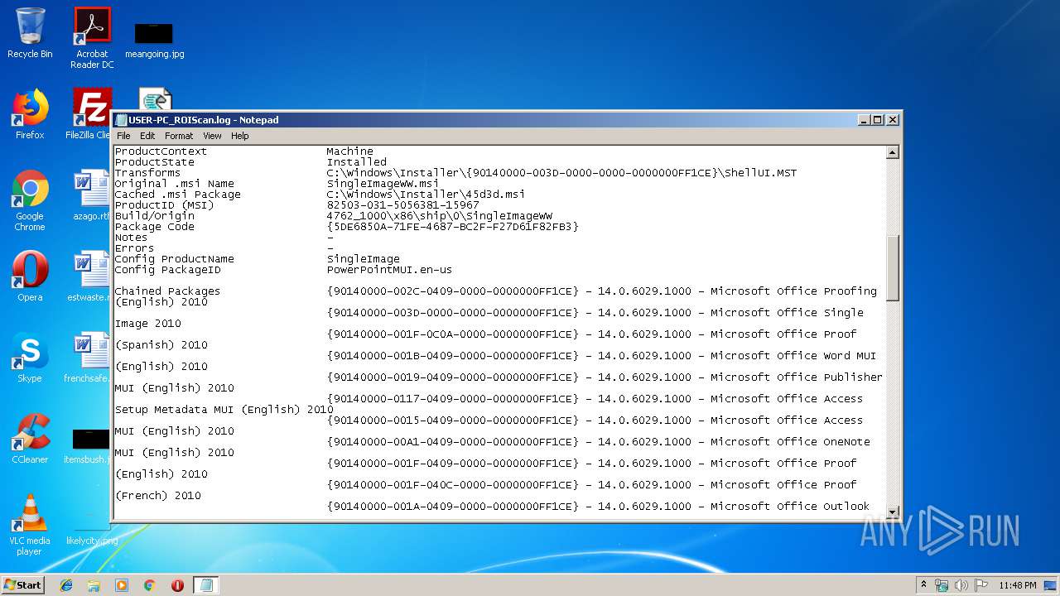Click 'SingleImageWW.msi' original msi name
The height and width of the screenshot is (596, 1060).
pos(383,184)
